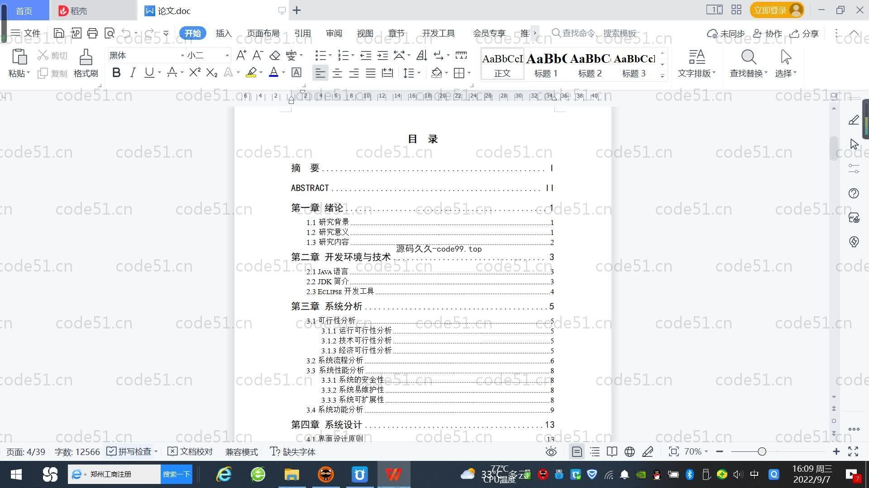Align text right
Screen dimensions: 869x488
point(354,73)
